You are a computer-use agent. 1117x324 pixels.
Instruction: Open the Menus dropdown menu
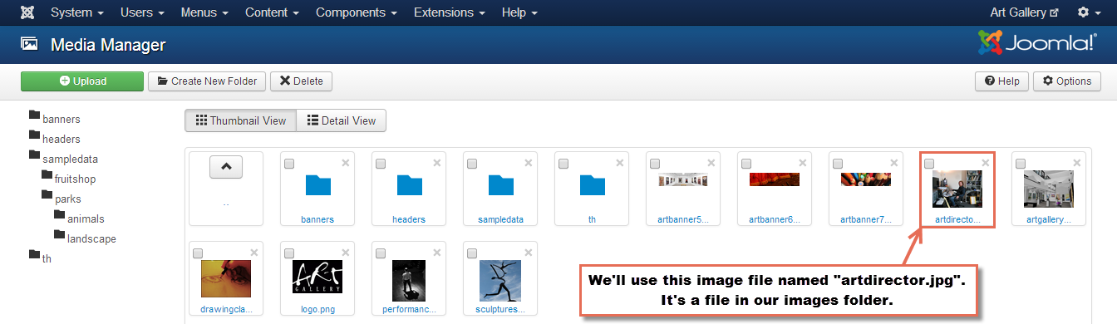point(204,13)
